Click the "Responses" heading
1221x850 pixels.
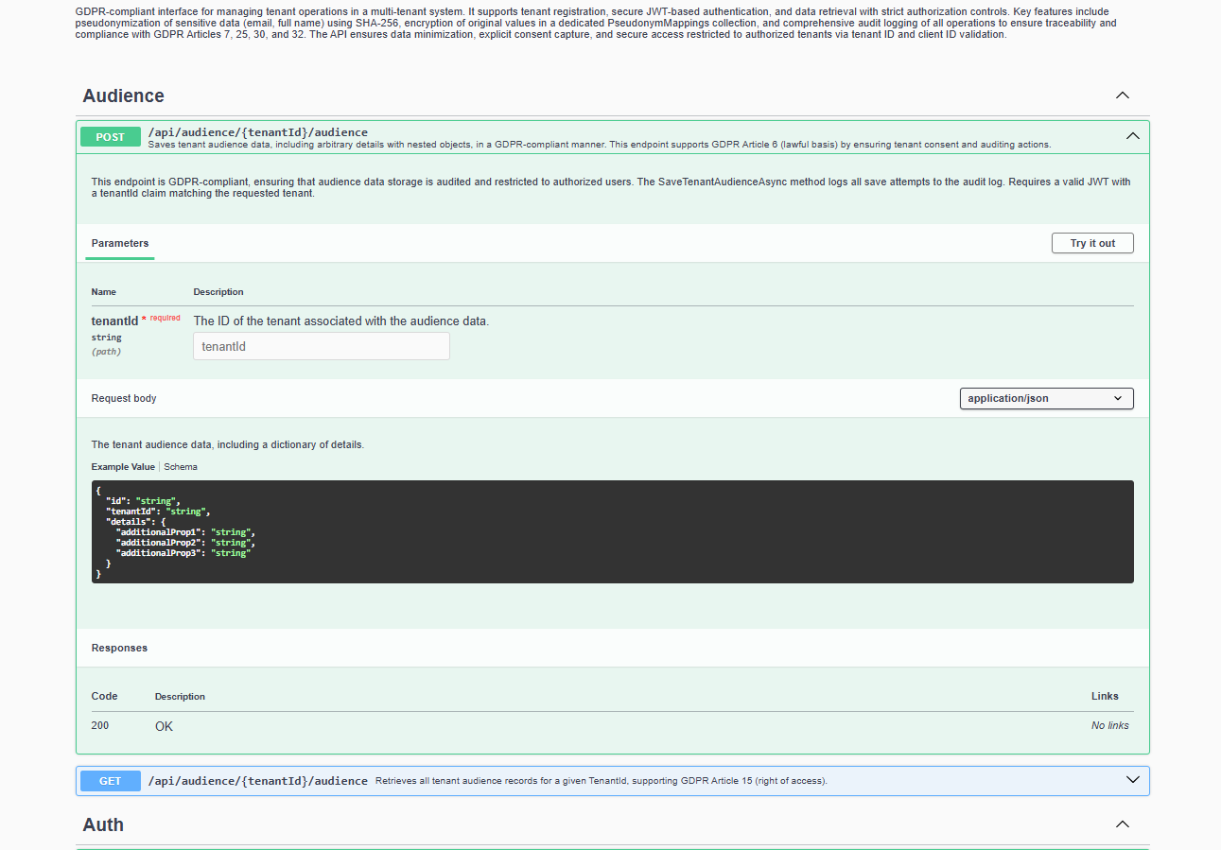coord(119,648)
